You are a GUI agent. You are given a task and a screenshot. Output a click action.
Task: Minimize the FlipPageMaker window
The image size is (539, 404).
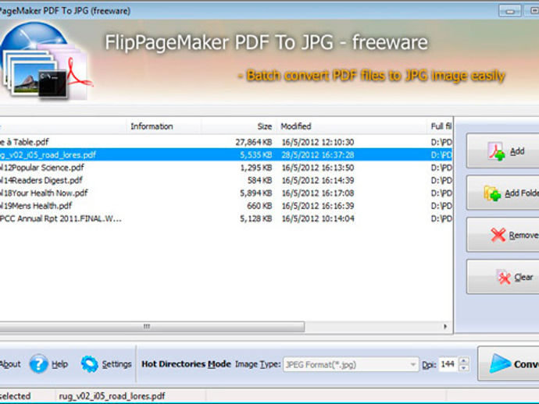click(x=509, y=11)
